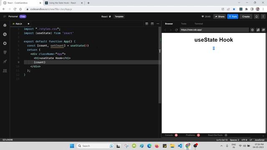Image resolution: width=267 pixels, height=150 pixels.
Task: Click Chrome home button
Action: coord(20,9)
